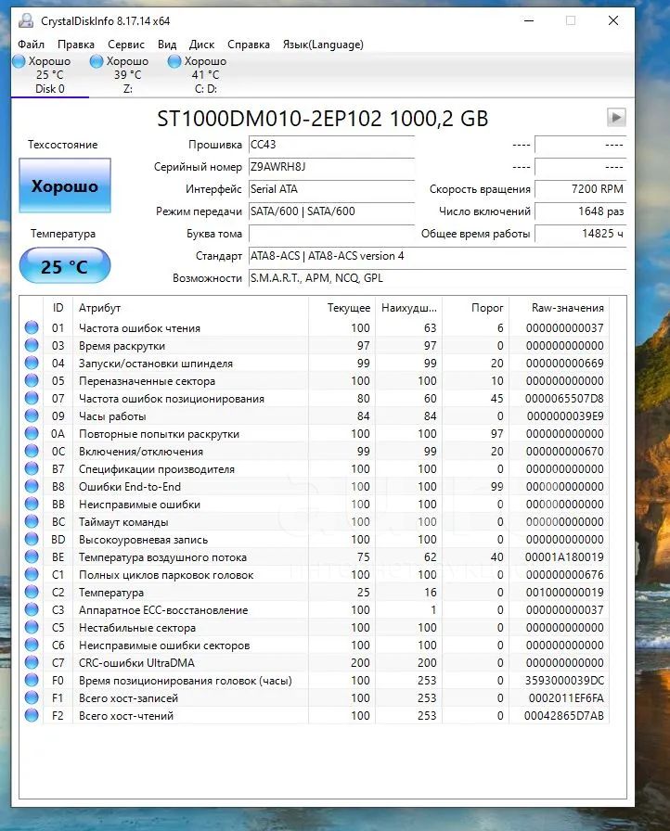670x831 pixels.
Task: Click the transfer mode field SATA/600
Action: [331, 211]
